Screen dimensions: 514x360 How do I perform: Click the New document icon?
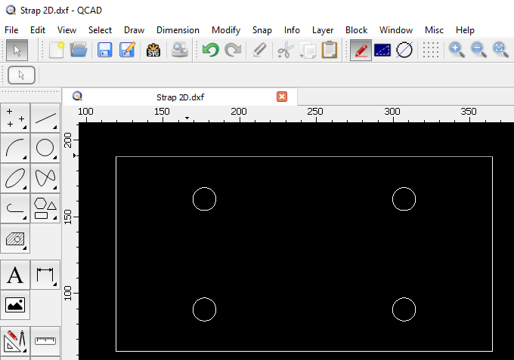[56, 51]
